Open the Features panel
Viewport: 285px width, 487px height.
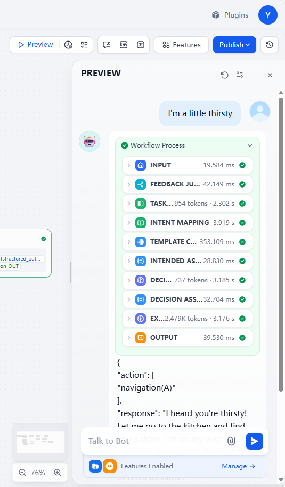point(181,45)
